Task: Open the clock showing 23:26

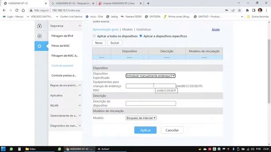Action: coord(266,149)
